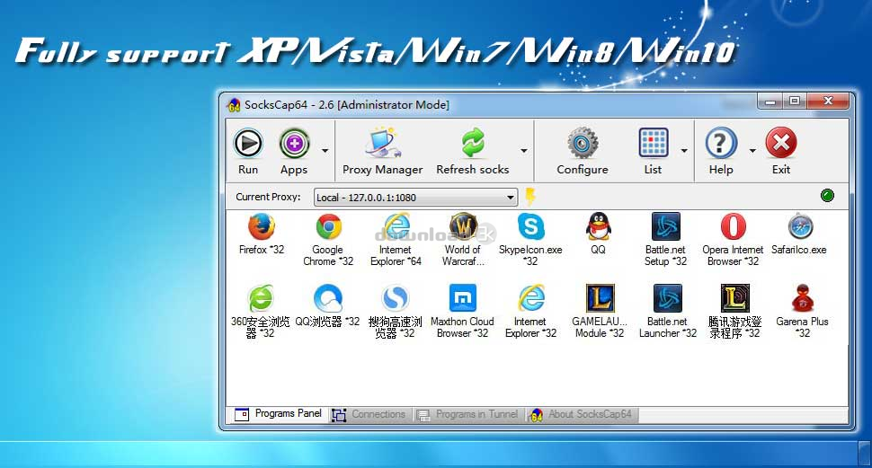The width and height of the screenshot is (872, 468).
Task: Click the Show Desktop taskbar corner button
Action: pos(865,454)
